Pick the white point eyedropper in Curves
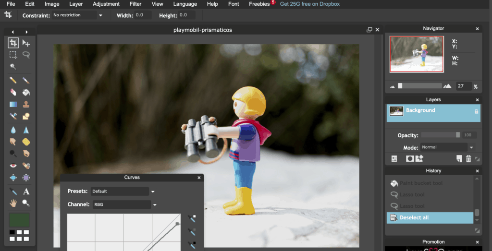 point(191,218)
